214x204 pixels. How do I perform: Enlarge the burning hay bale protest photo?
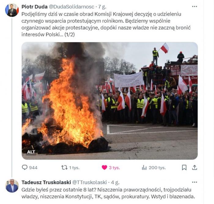[109, 101]
